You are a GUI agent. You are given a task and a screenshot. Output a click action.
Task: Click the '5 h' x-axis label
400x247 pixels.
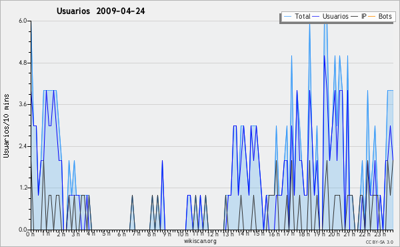tap(106, 234)
